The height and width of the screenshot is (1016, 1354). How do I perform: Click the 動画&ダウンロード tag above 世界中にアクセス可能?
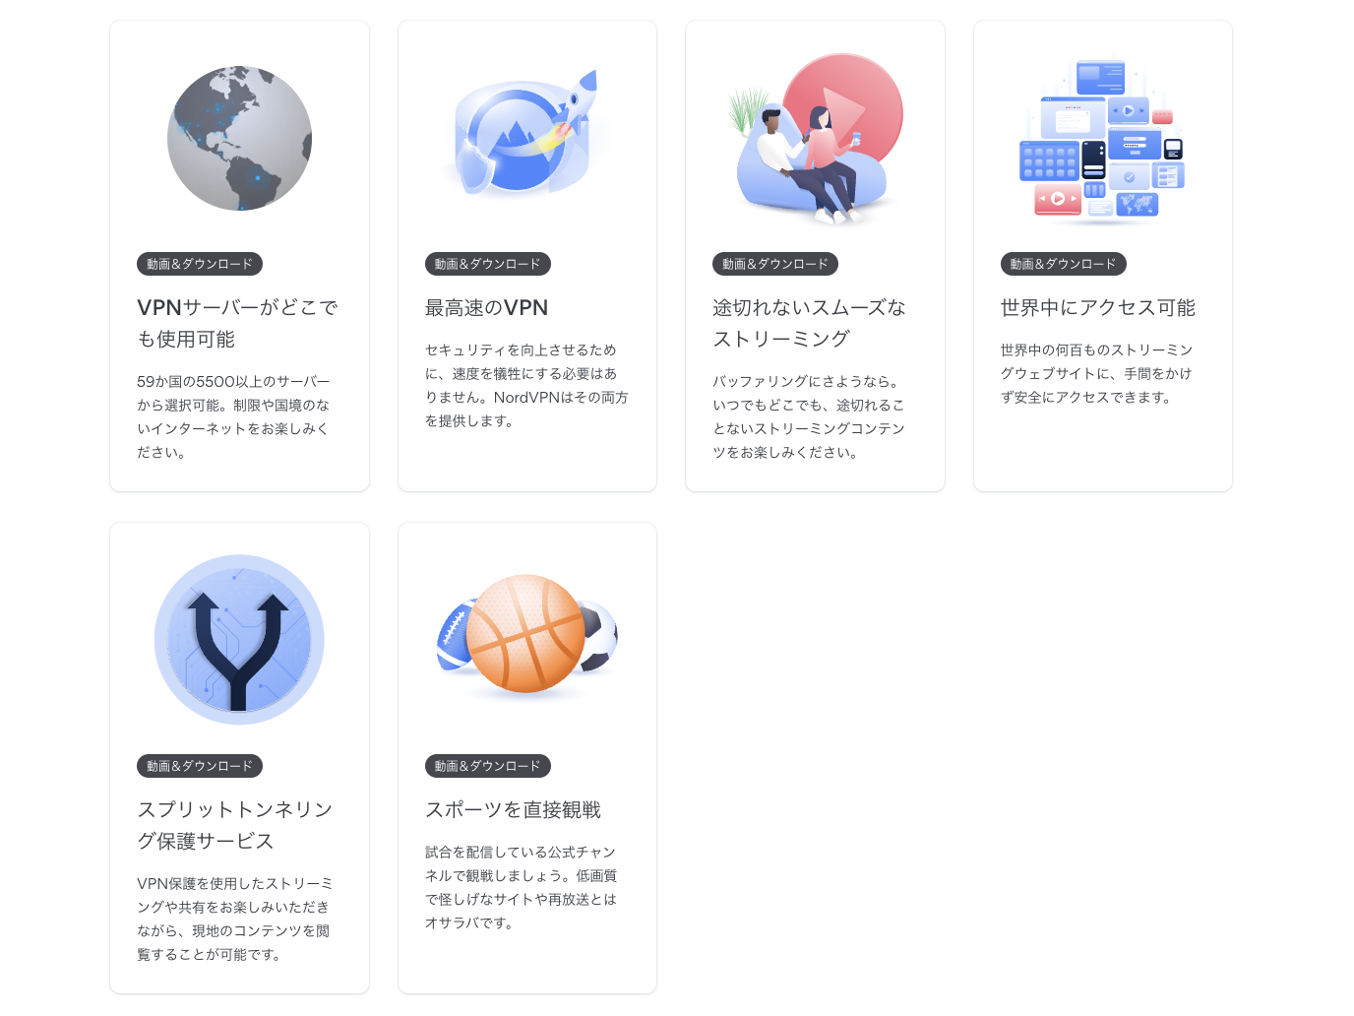(x=1064, y=264)
